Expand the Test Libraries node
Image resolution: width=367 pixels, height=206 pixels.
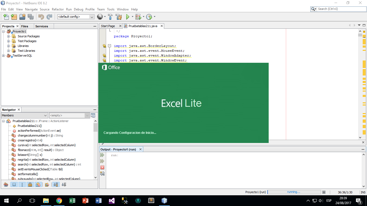coord(9,51)
